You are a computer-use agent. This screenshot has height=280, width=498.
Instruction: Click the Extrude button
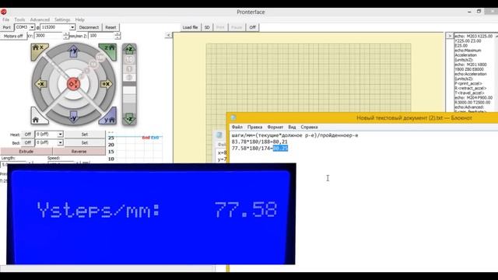pyautogui.click(x=26, y=152)
